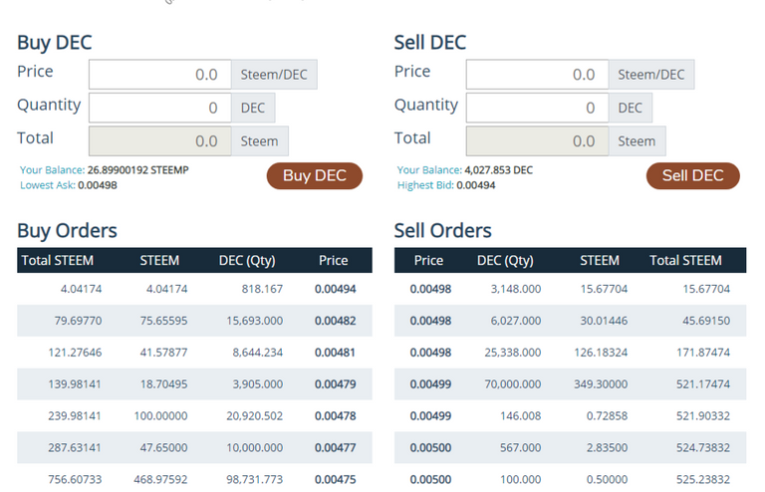Click Buy Orders Total STEEM column header

coord(58,260)
